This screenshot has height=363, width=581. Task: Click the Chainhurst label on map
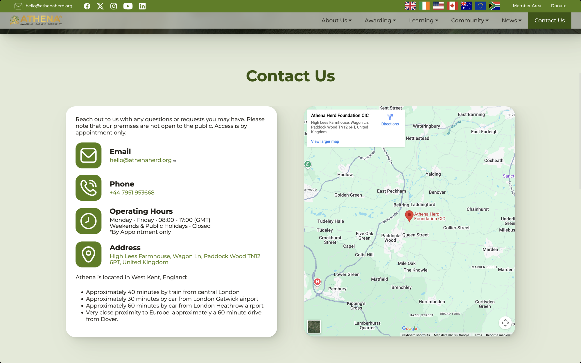tap(478, 209)
